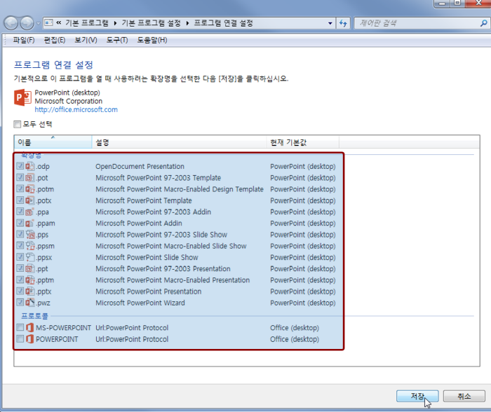Show hidden breadcrumb path chevrons
491x412 pixels.
tap(58, 23)
